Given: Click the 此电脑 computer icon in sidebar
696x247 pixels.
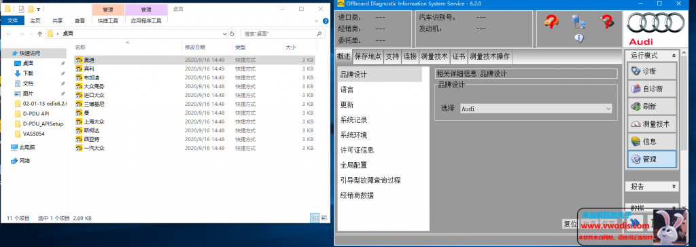Looking at the screenshot, I should pyautogui.click(x=14, y=147).
